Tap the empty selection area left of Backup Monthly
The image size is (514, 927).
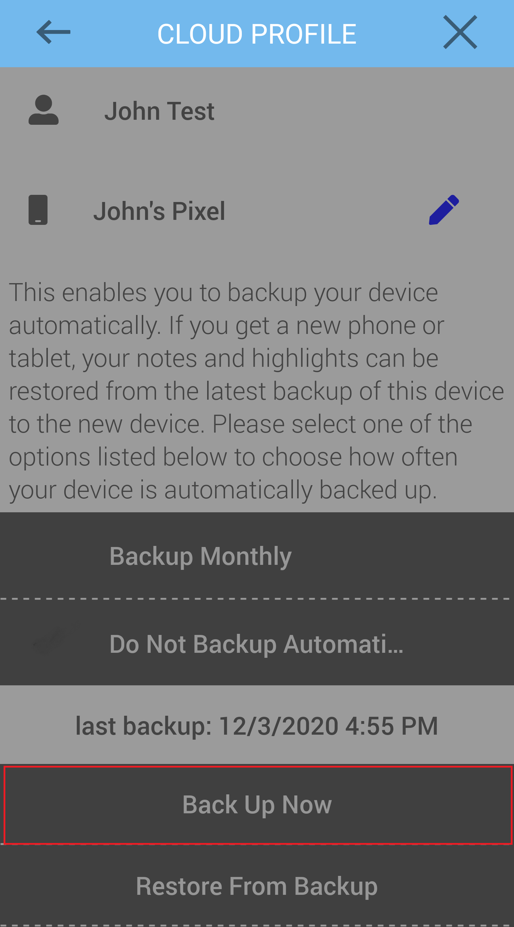tap(54, 556)
